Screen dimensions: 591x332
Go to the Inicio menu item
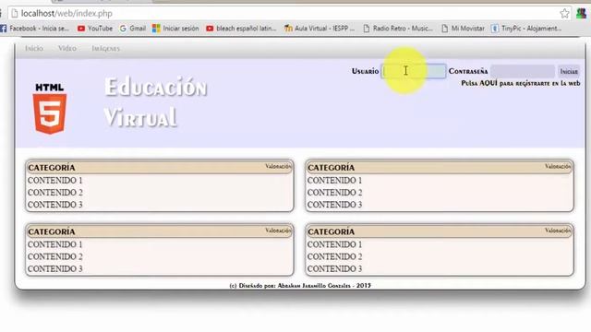34,49
